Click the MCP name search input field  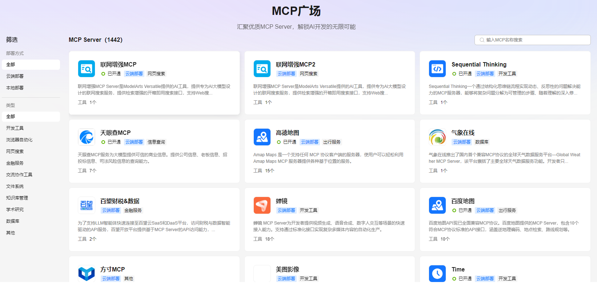[534, 40]
